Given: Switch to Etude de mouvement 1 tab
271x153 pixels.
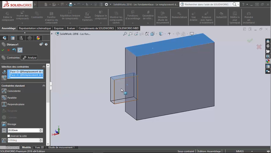Looking at the screenshot, I should click(x=62, y=148).
